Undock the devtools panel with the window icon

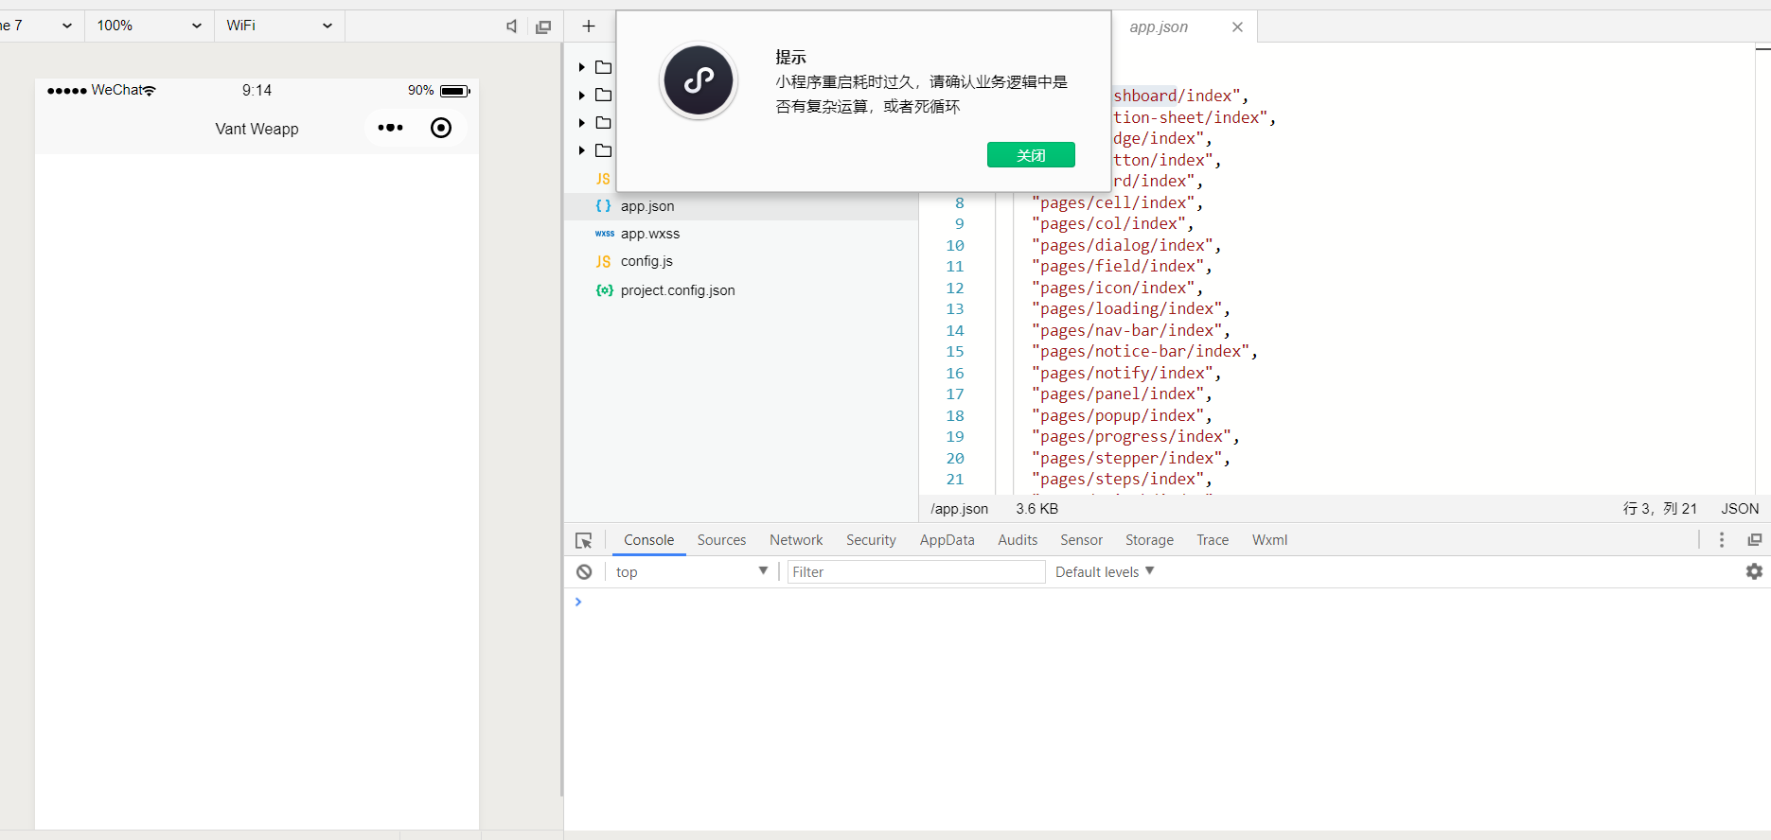(x=1754, y=539)
